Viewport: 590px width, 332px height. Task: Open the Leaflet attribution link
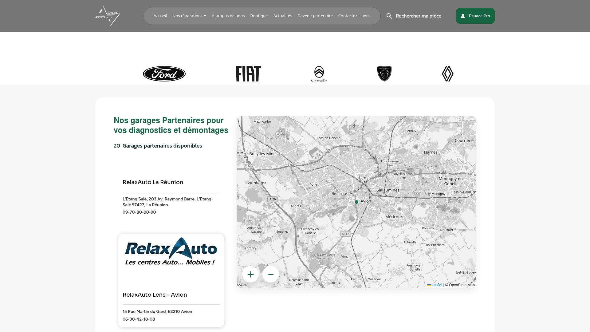(x=435, y=285)
